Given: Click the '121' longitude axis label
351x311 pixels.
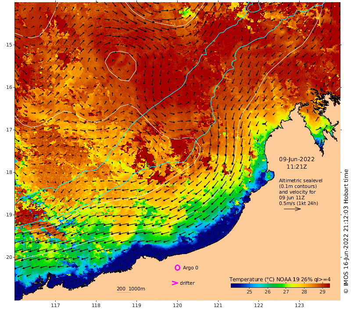Looking at the screenshot, I should pos(218,305).
